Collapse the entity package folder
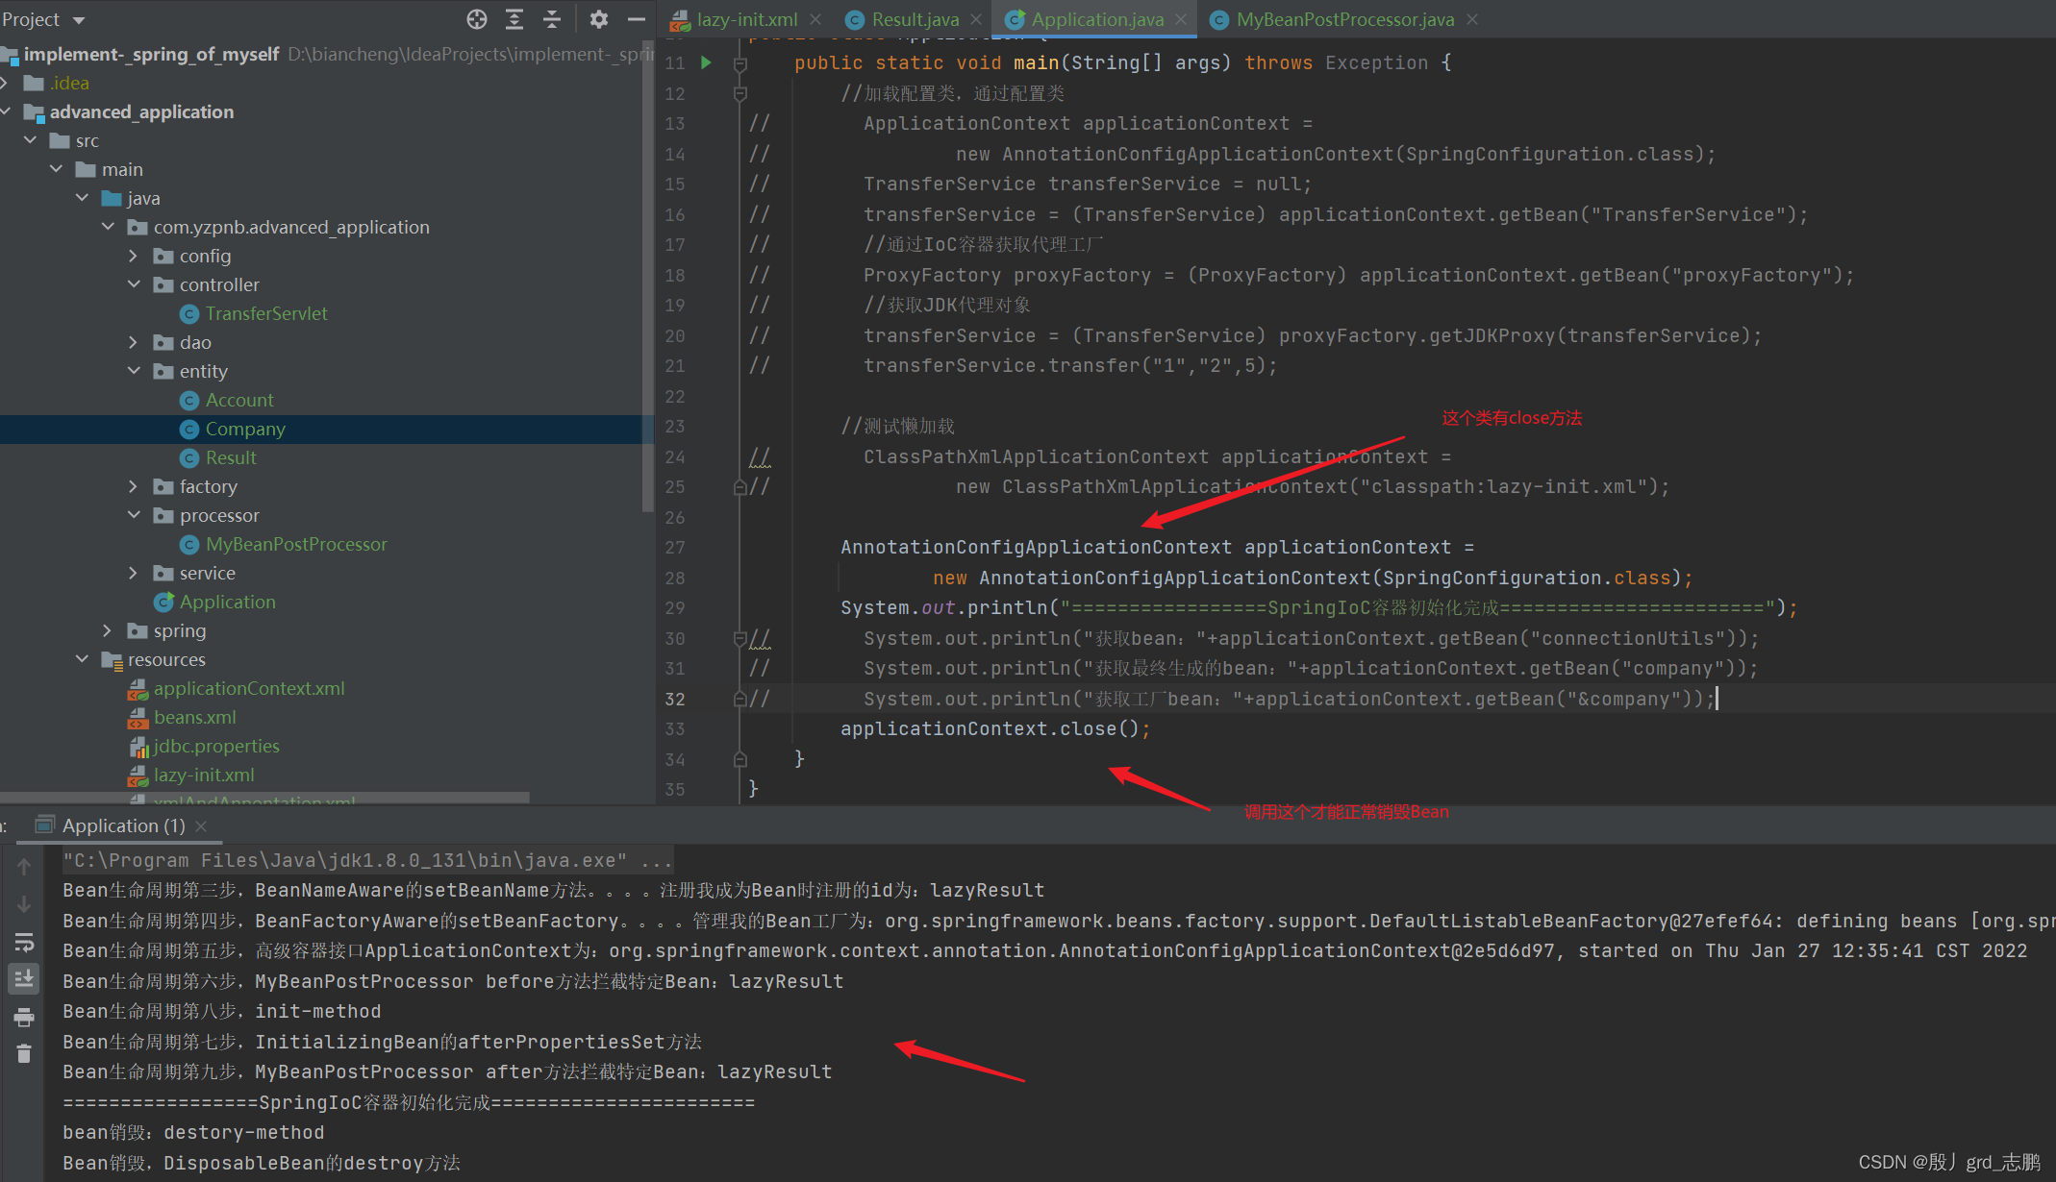This screenshot has width=2056, height=1182. point(134,371)
